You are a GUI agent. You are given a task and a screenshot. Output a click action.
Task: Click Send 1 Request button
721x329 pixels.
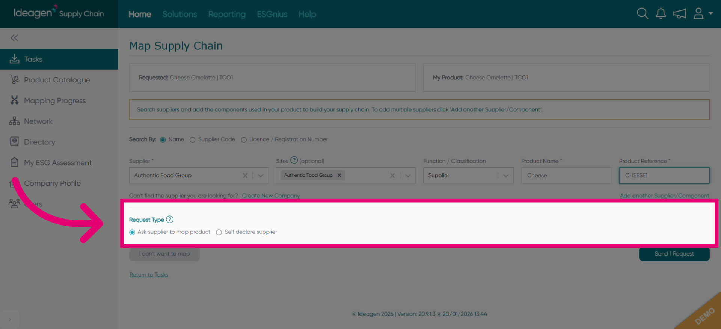click(x=674, y=254)
